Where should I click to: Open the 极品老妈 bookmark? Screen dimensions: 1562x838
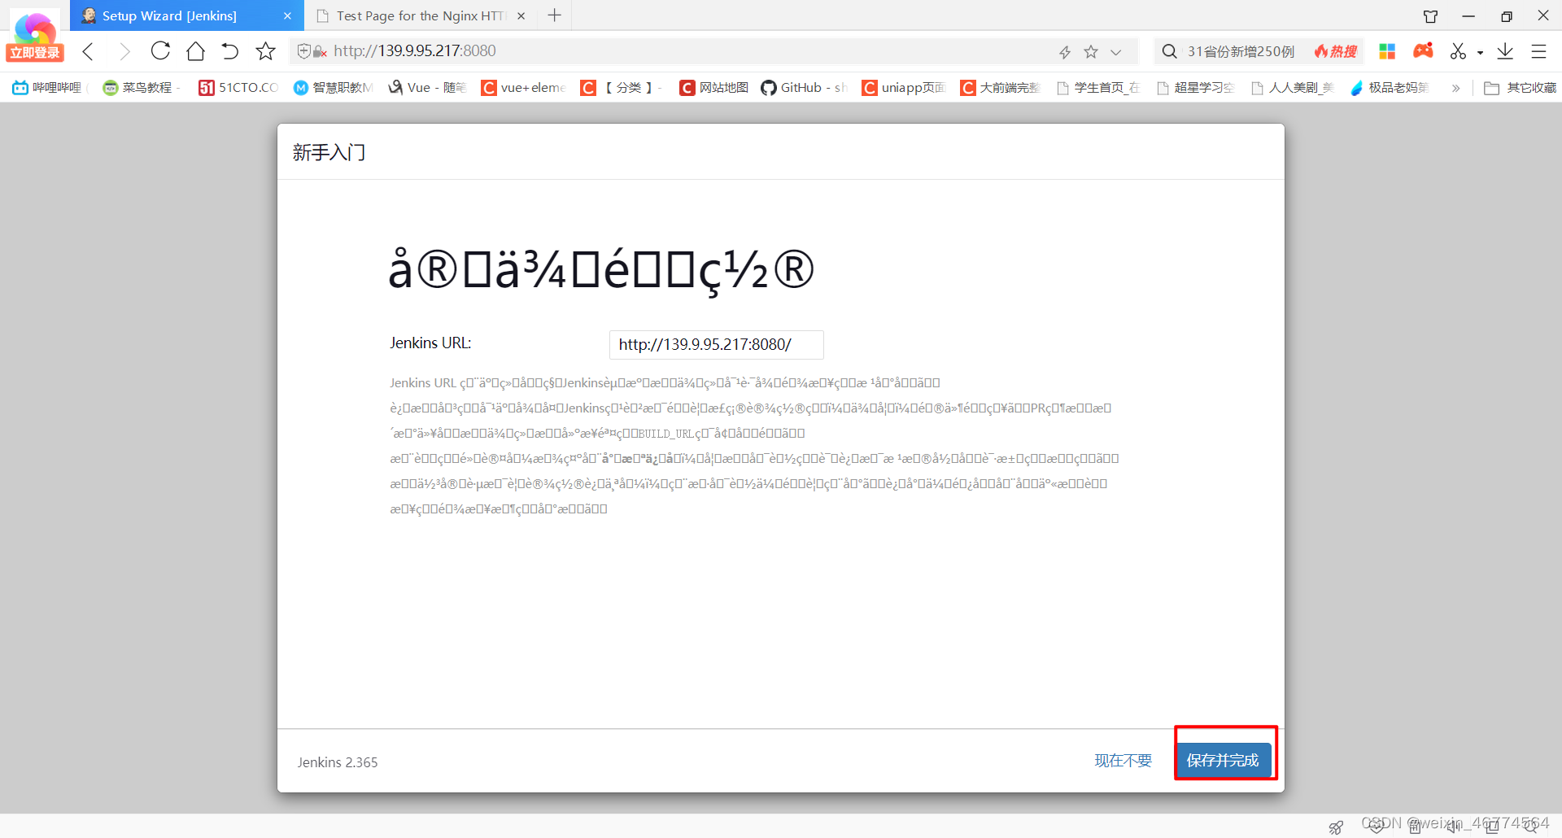pos(1390,87)
